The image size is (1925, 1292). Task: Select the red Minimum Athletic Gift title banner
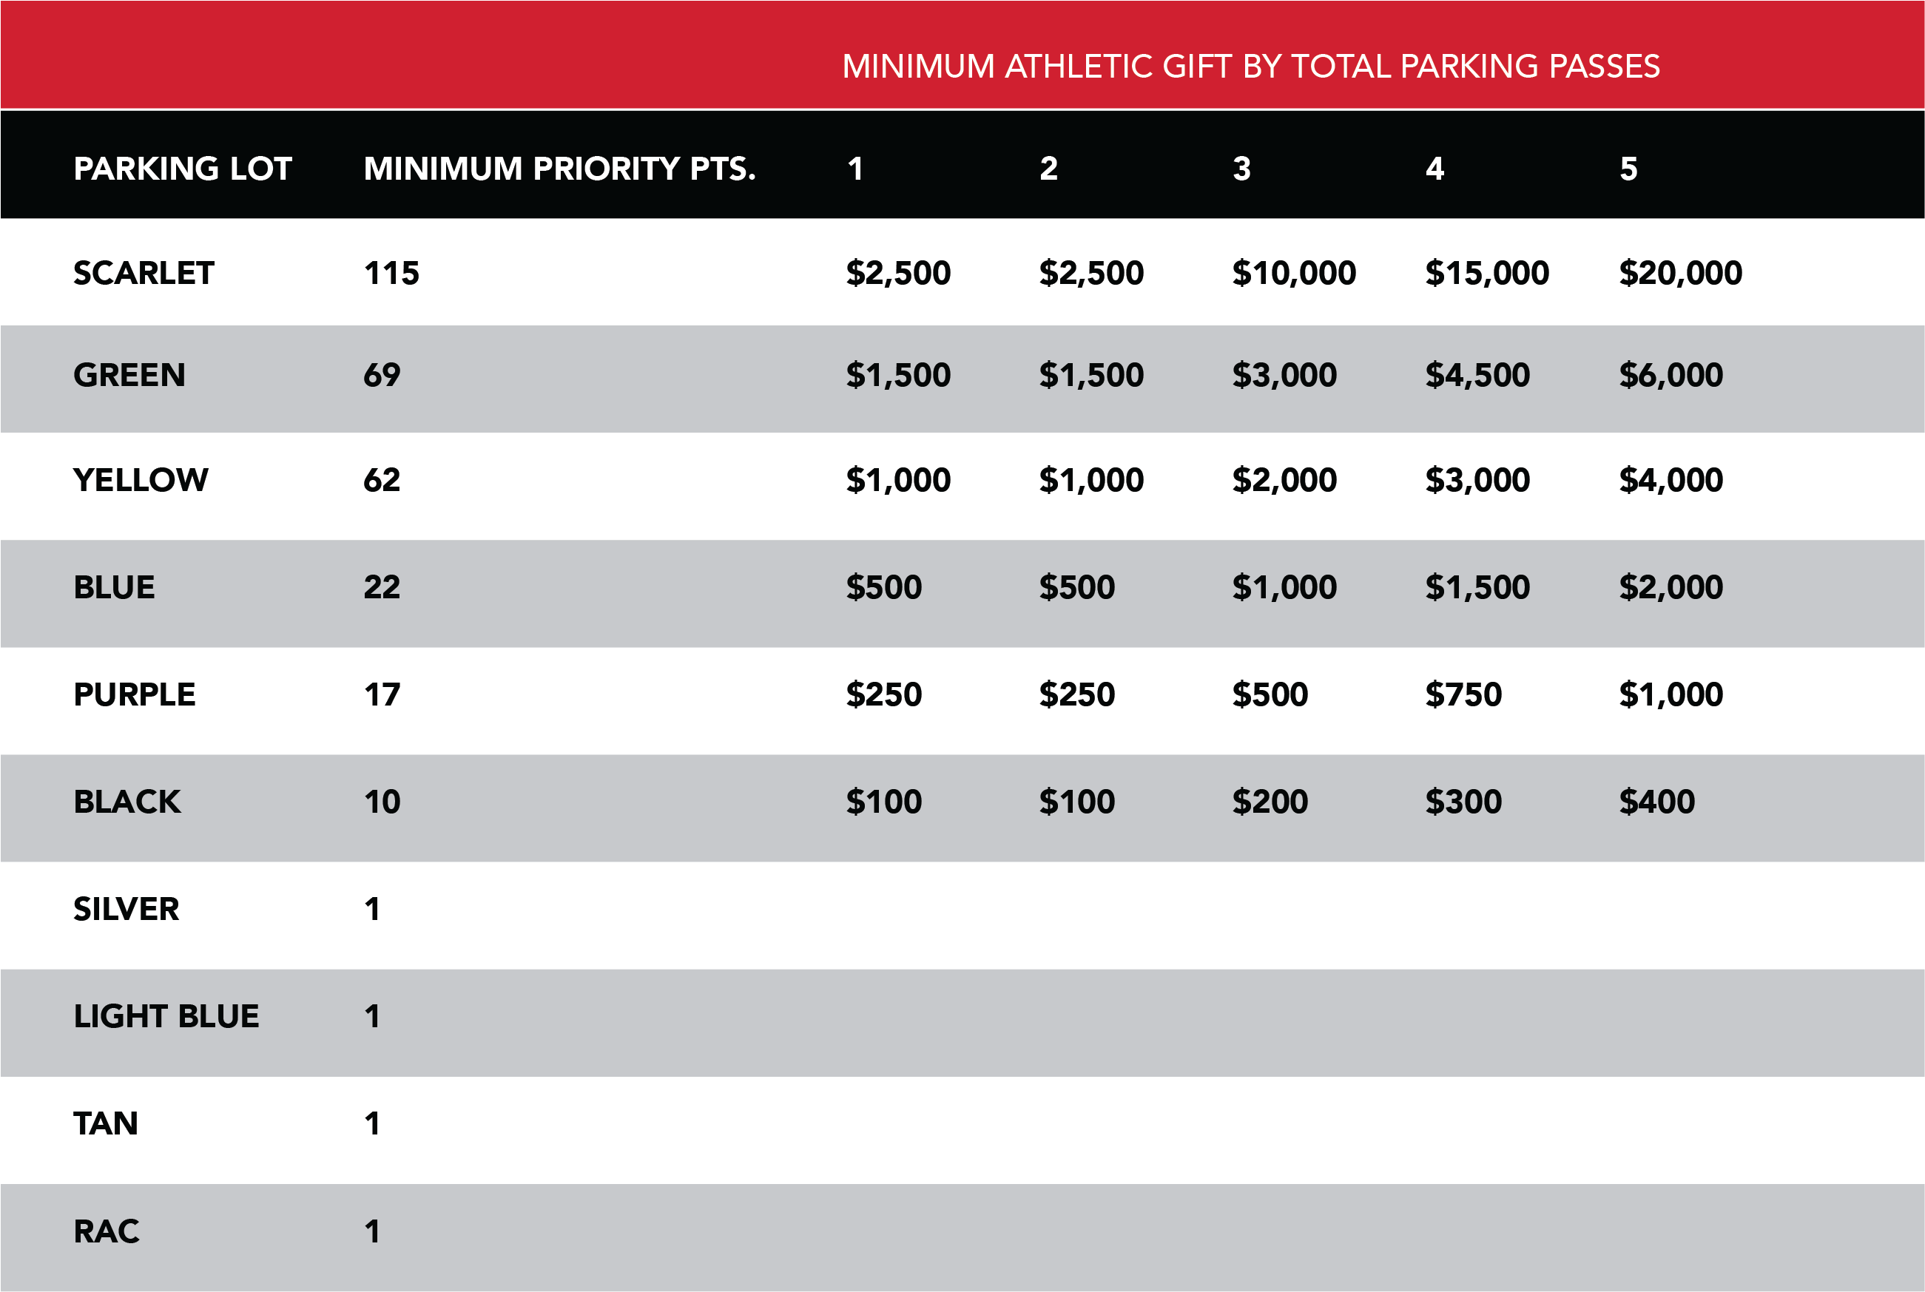pyautogui.click(x=1250, y=66)
